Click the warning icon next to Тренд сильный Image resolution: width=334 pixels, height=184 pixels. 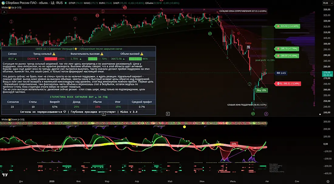pyautogui.click(x=54, y=54)
